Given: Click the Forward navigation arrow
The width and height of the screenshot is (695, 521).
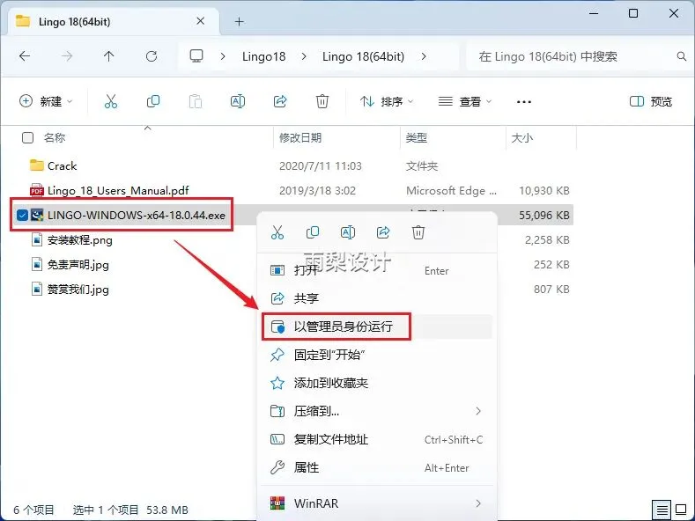Looking at the screenshot, I should [x=67, y=56].
